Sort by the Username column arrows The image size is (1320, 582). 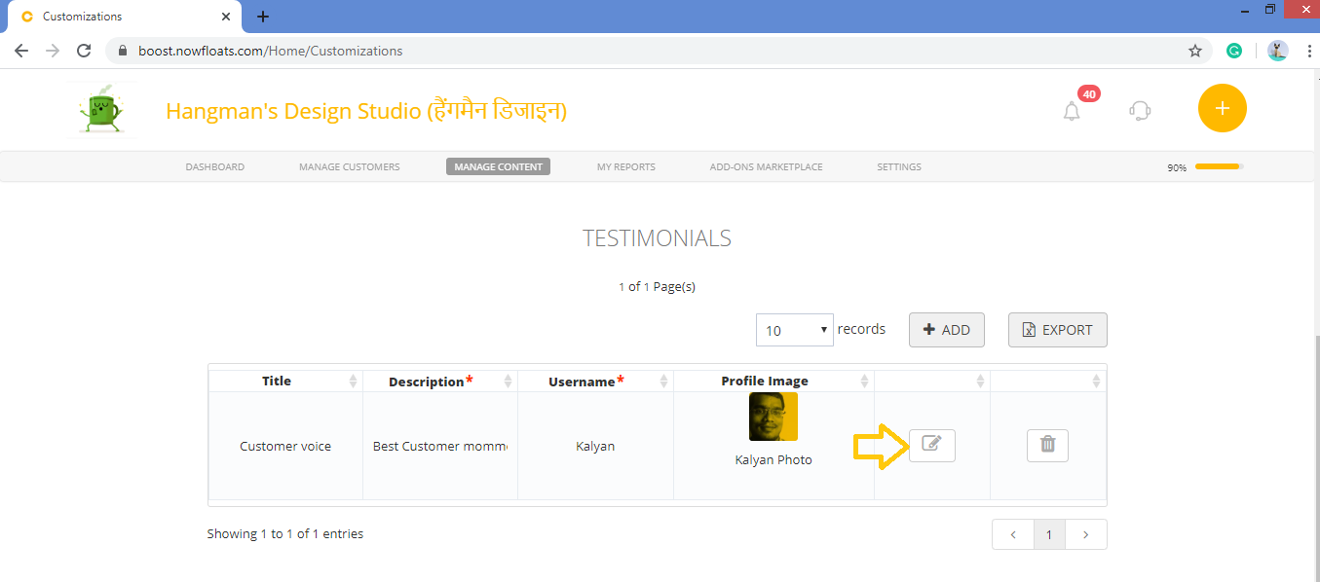(x=663, y=382)
